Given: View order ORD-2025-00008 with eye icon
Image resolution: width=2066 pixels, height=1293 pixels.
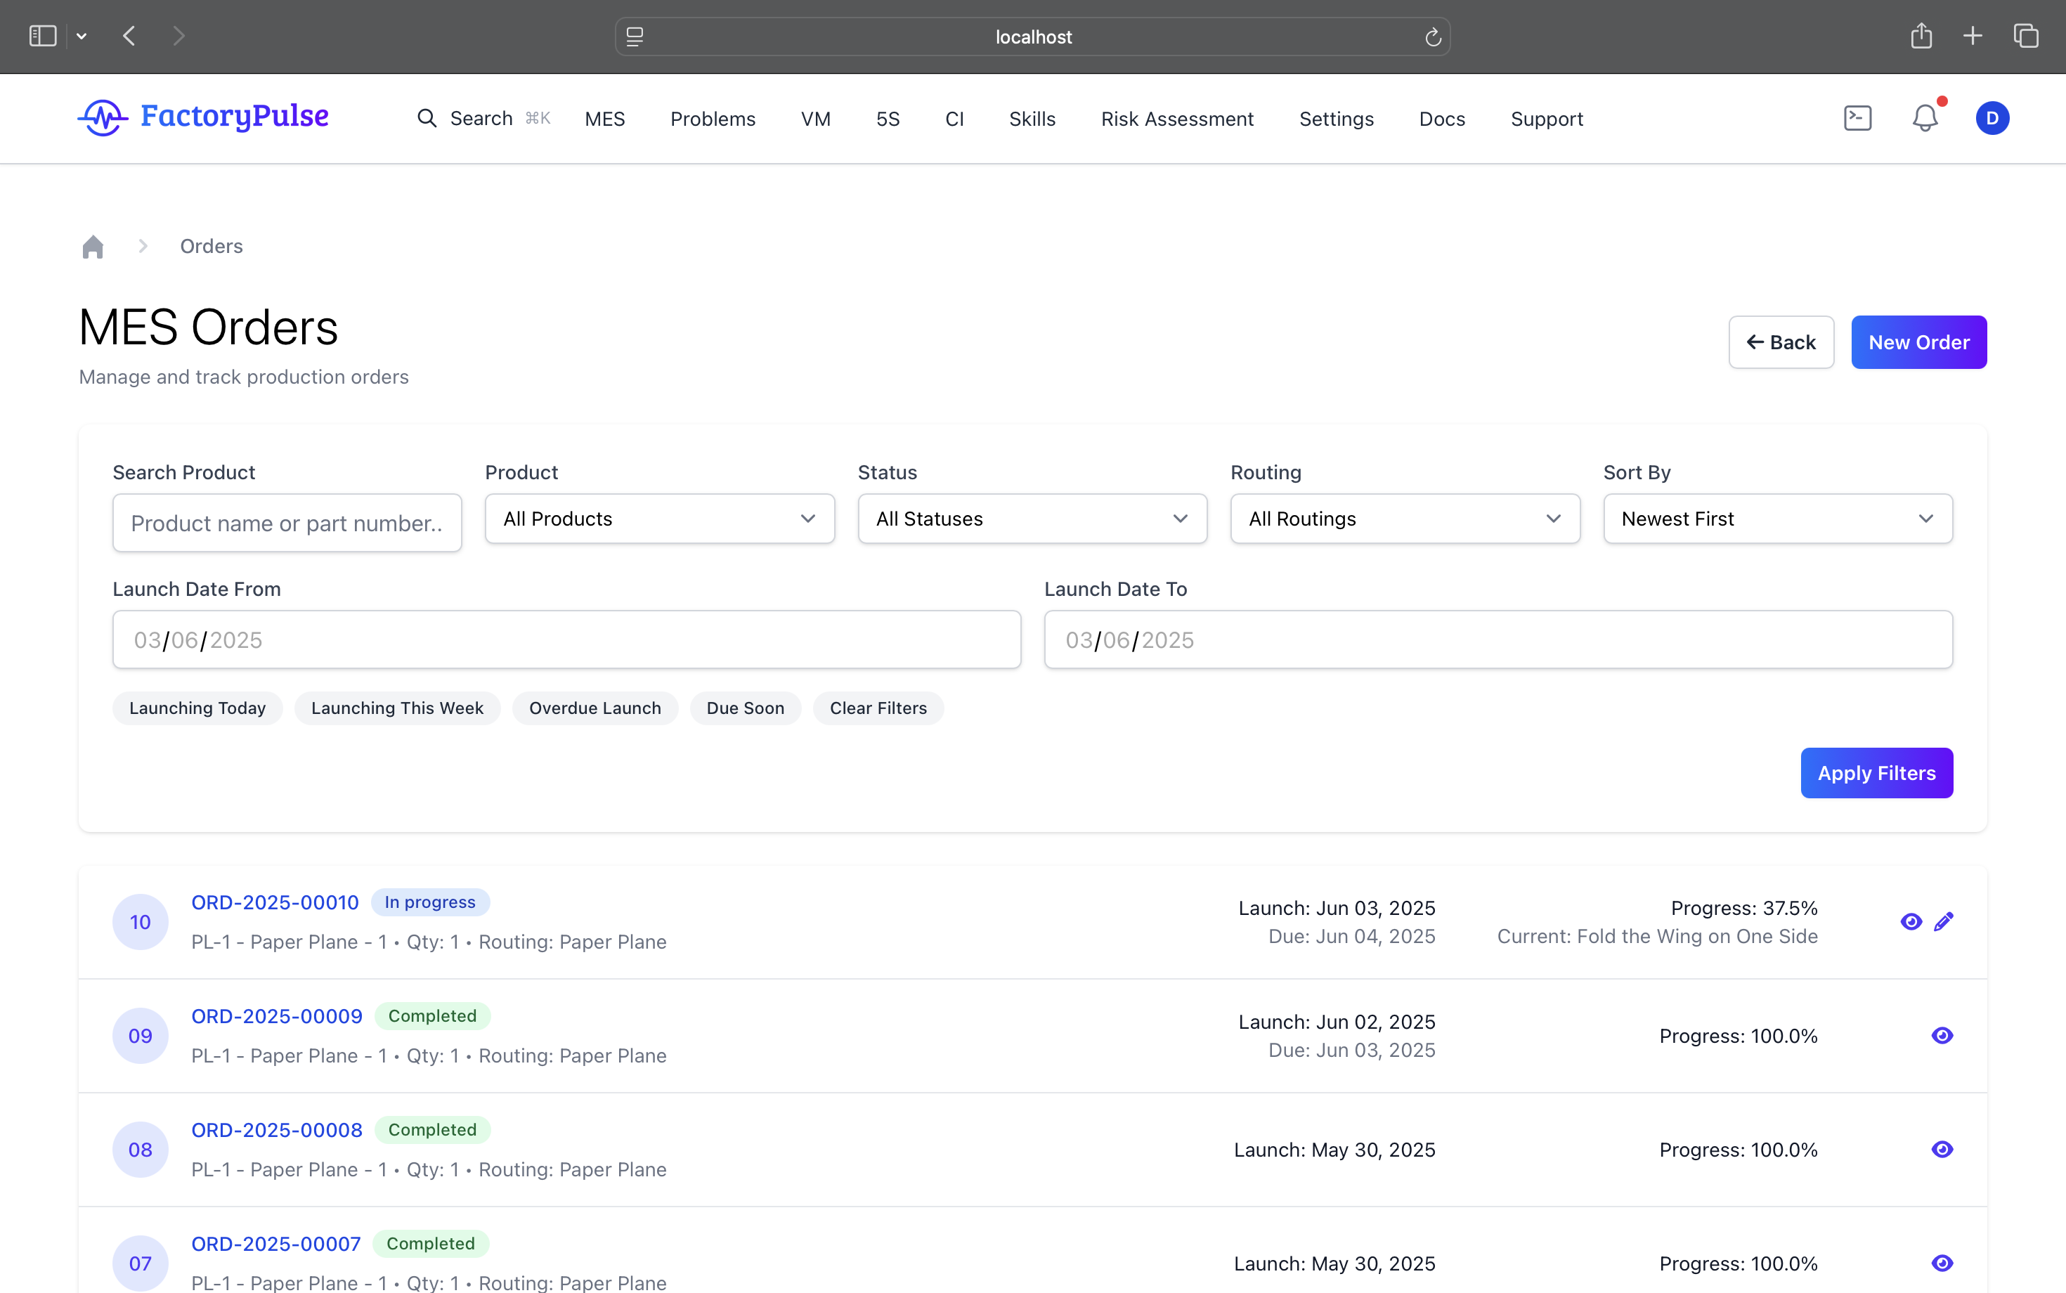Looking at the screenshot, I should click(x=1942, y=1148).
